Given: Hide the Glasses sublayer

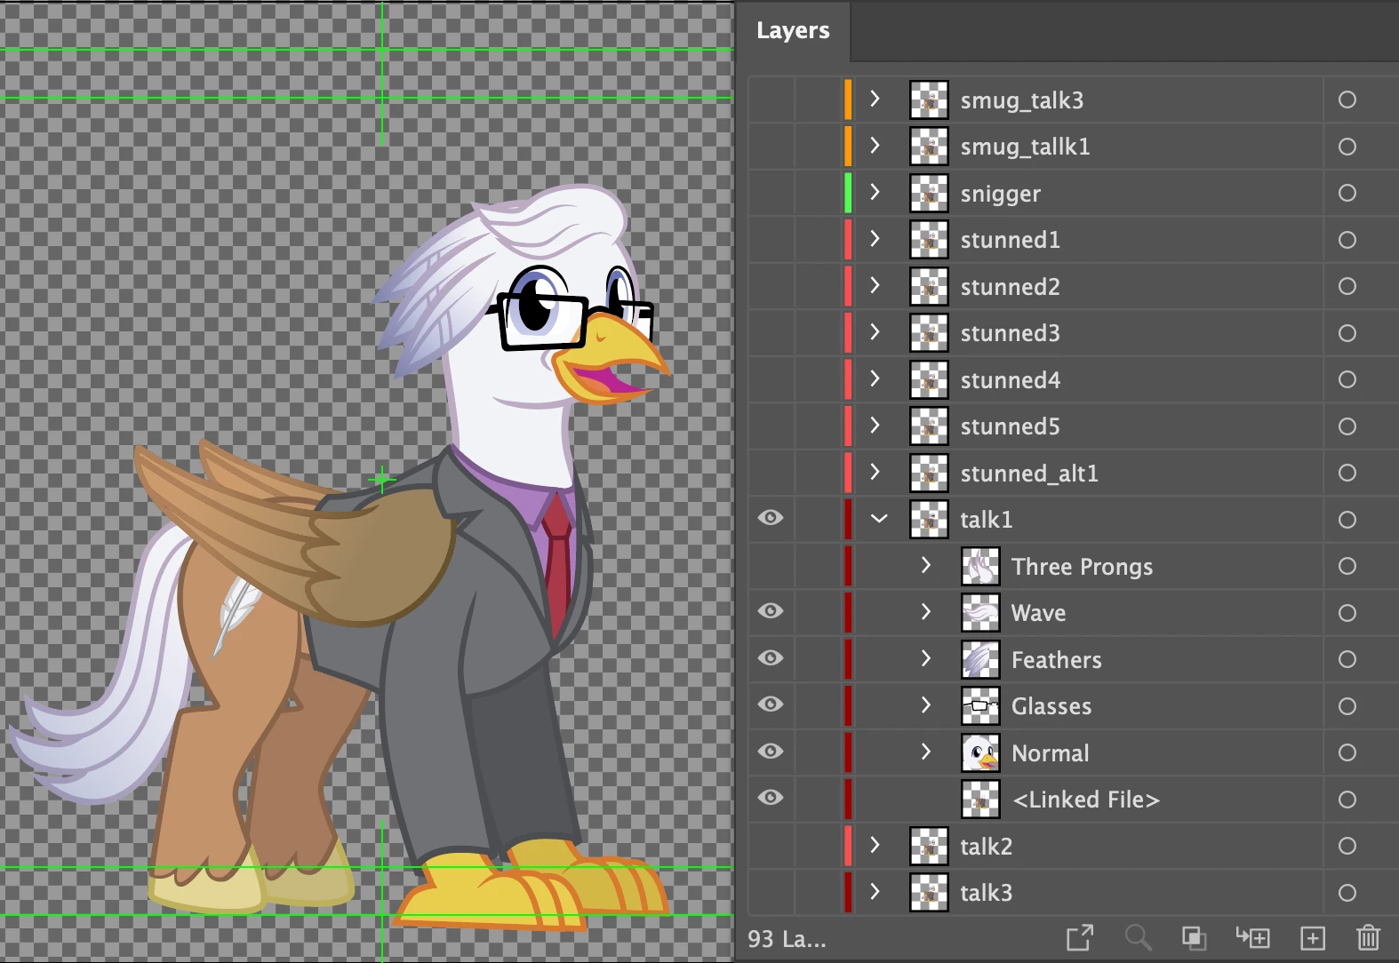Looking at the screenshot, I should tap(771, 704).
